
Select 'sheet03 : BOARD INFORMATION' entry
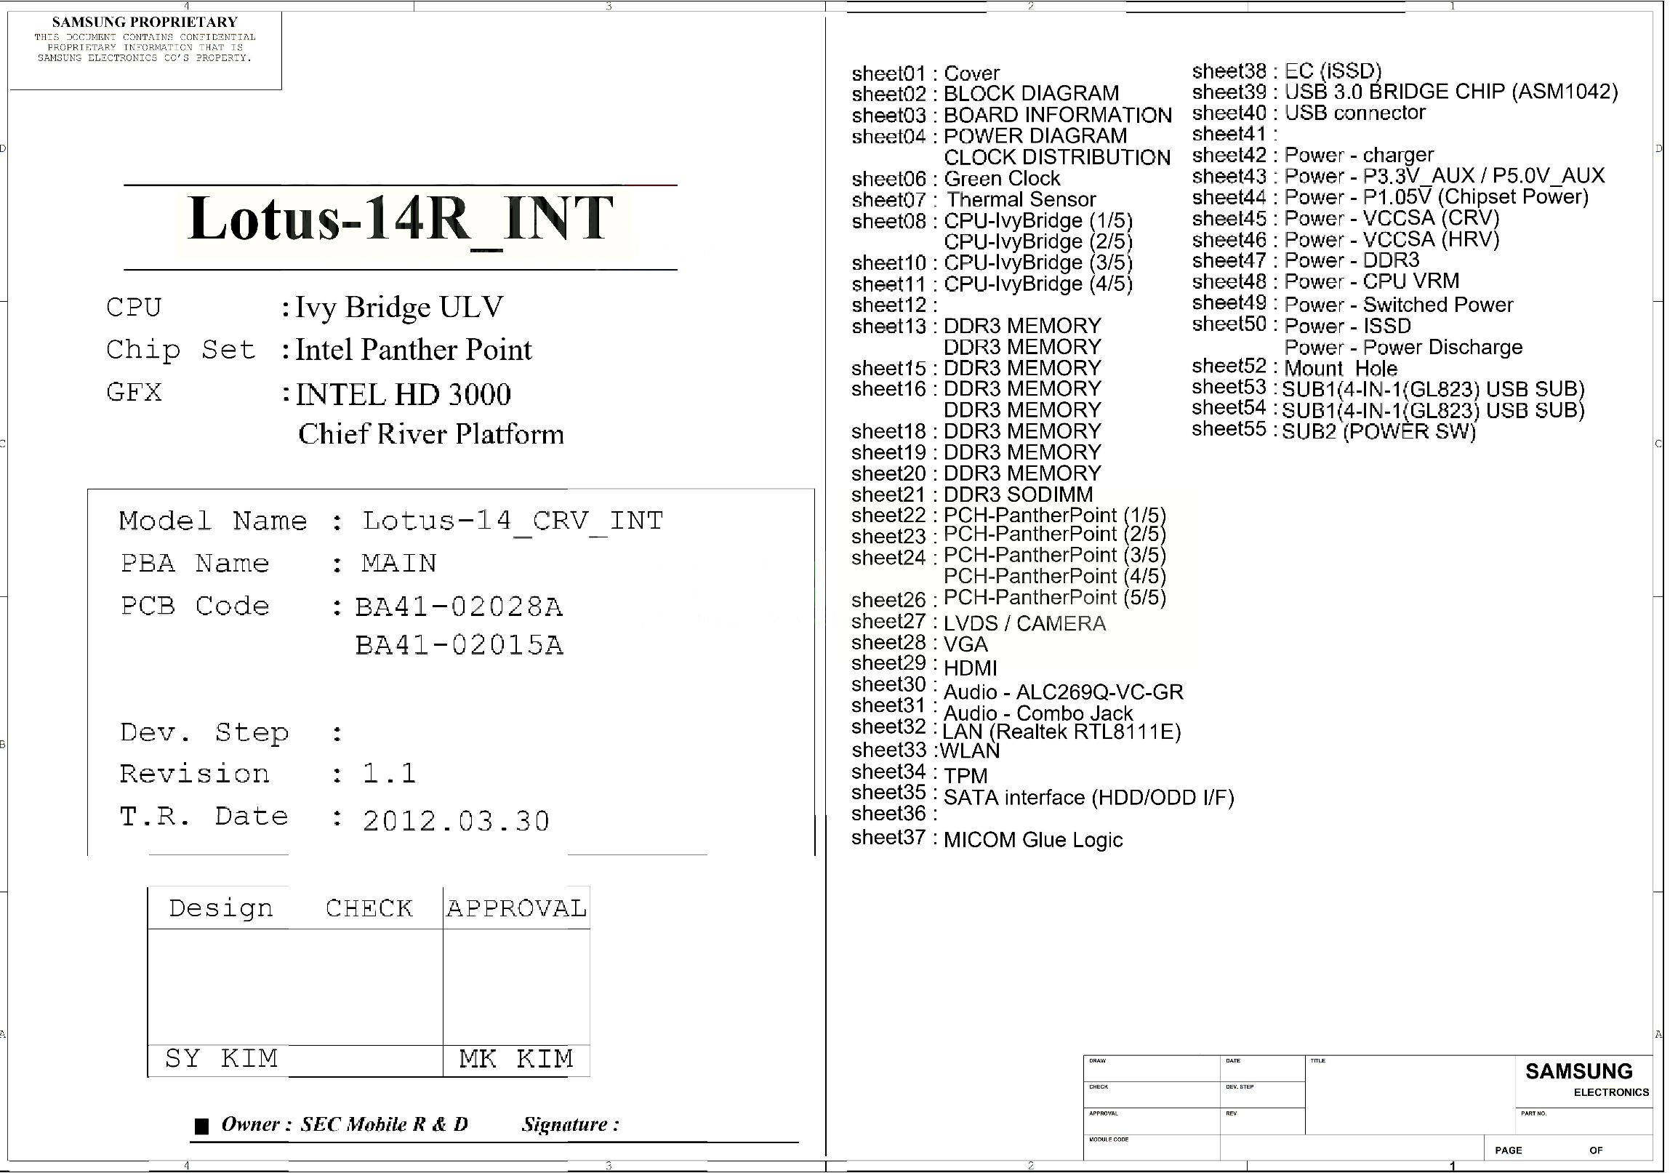pos(1012,115)
